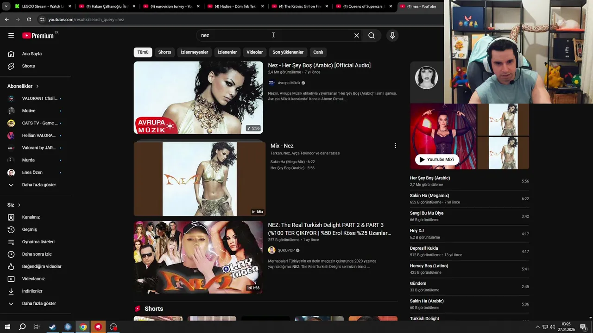This screenshot has height=333, width=593.
Task: Switch to the eurovision turkey browser tab
Action: pyautogui.click(x=171, y=6)
